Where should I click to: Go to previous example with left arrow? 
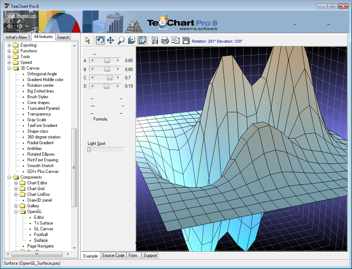[10, 26]
